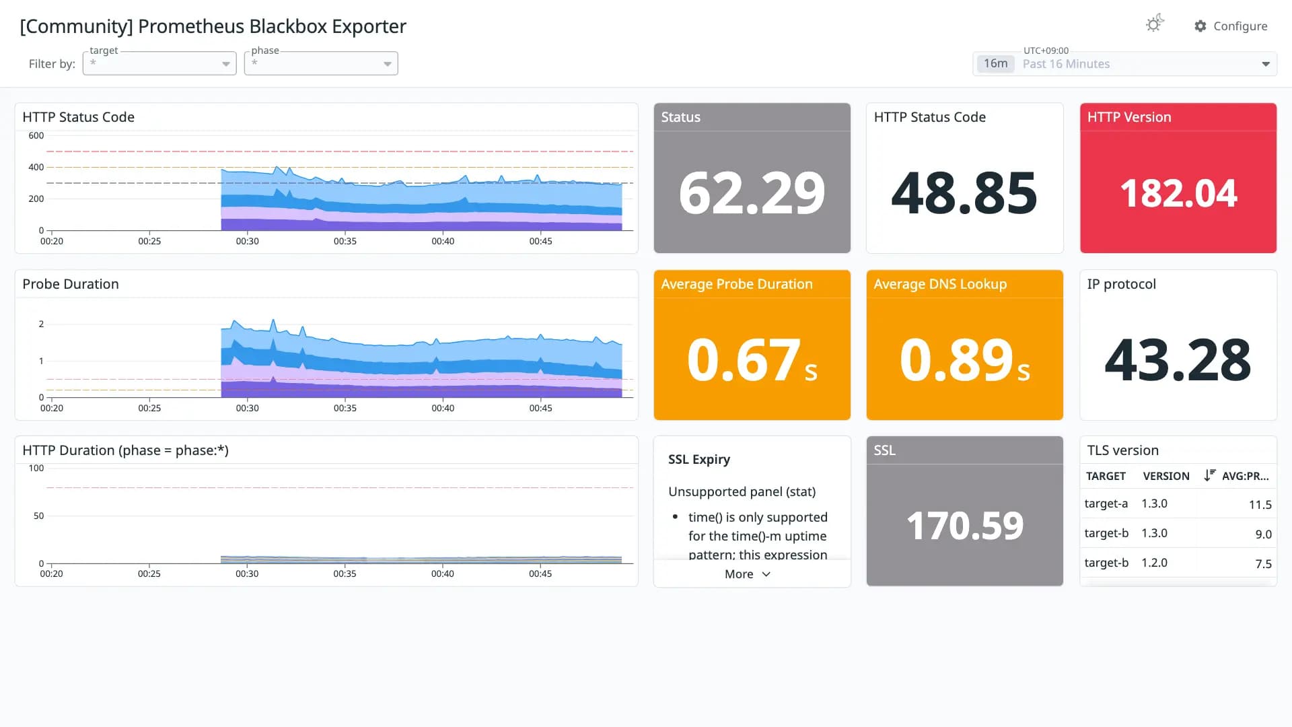This screenshot has width=1292, height=727.
Task: Click the Configure gear icon
Action: (1200, 26)
